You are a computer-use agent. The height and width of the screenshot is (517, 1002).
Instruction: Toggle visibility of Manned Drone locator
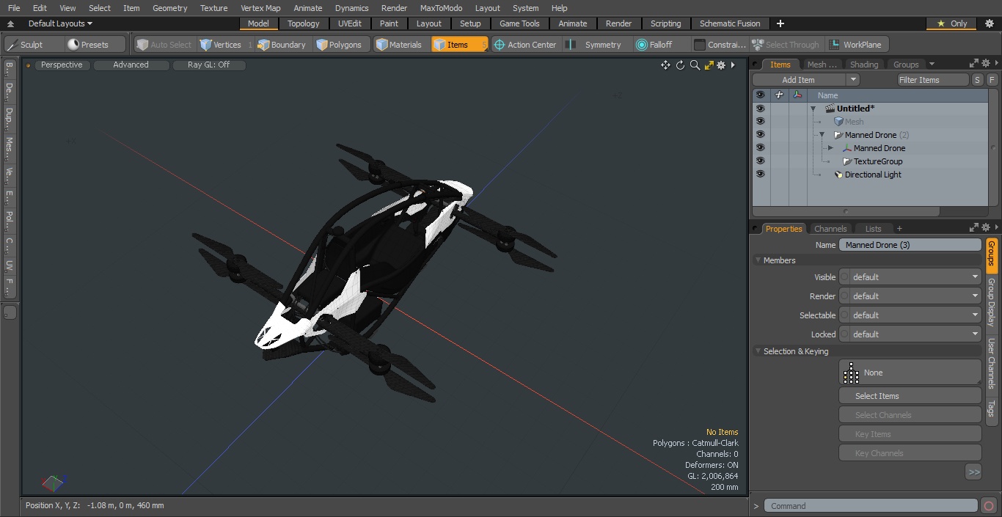click(x=760, y=148)
